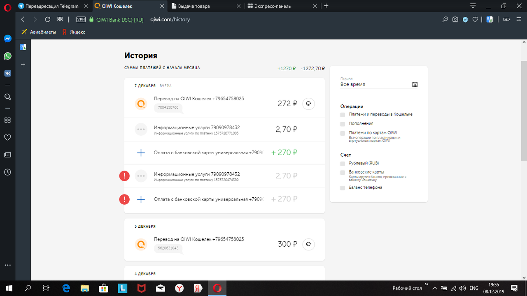Image resolution: width=527 pixels, height=296 pixels.
Task: Open page search magnifier in address bar
Action: tap(445, 19)
